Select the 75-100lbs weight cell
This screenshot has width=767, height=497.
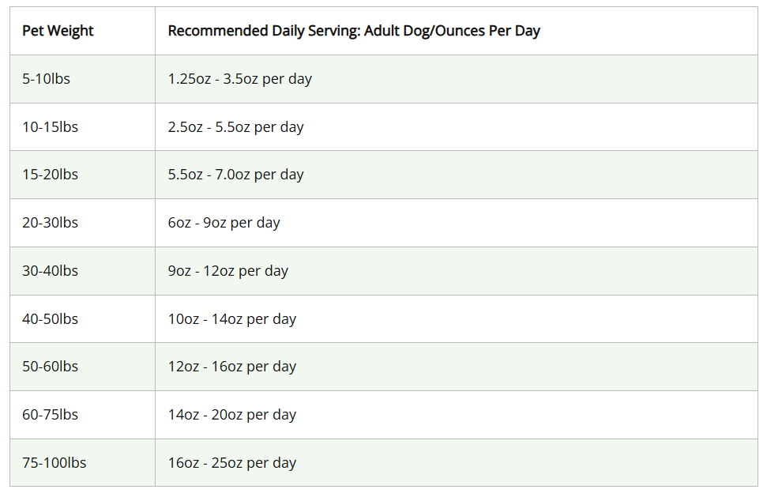(x=54, y=463)
